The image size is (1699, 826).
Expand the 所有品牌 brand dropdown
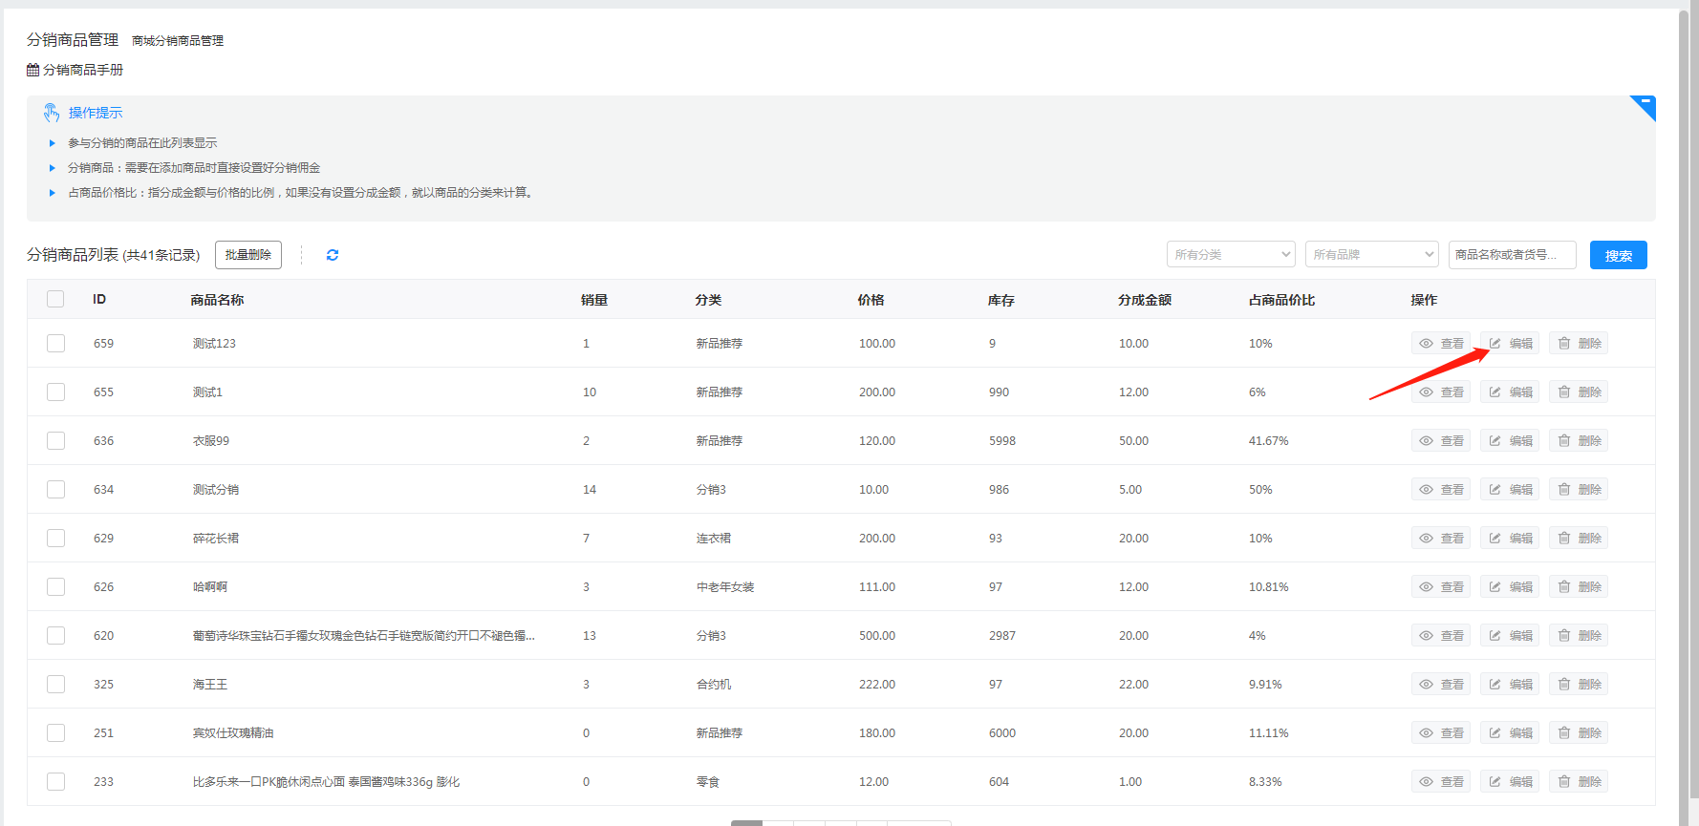(1371, 255)
